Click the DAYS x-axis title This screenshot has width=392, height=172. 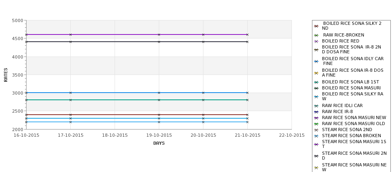click(159, 144)
